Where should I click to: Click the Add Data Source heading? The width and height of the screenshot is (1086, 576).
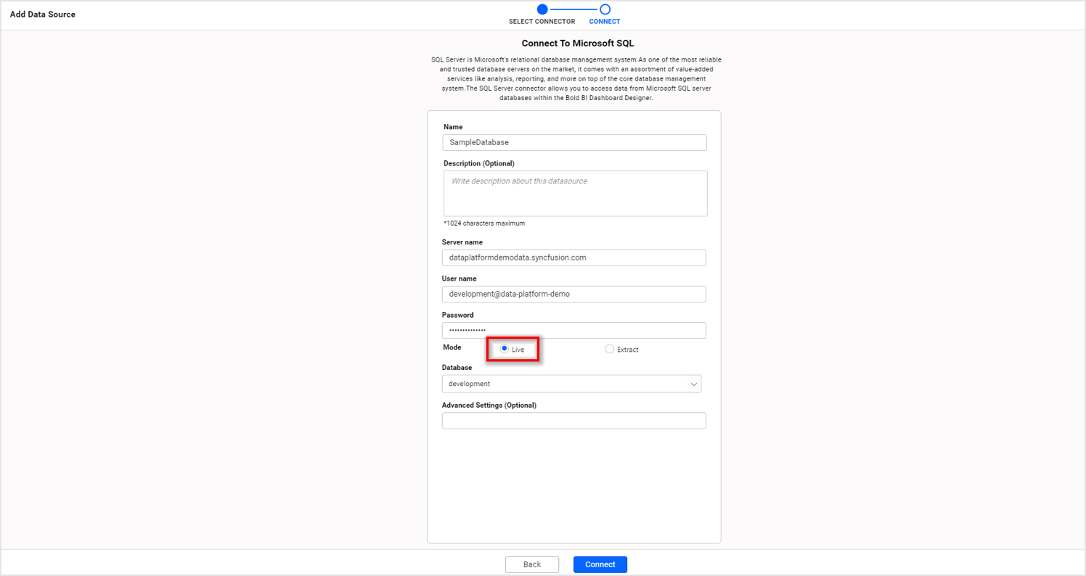point(42,14)
